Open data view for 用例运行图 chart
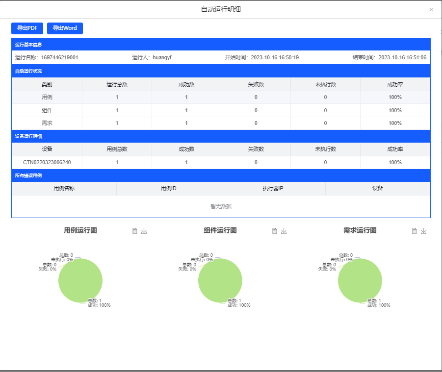Screen dimensions: 442x372 135,231
